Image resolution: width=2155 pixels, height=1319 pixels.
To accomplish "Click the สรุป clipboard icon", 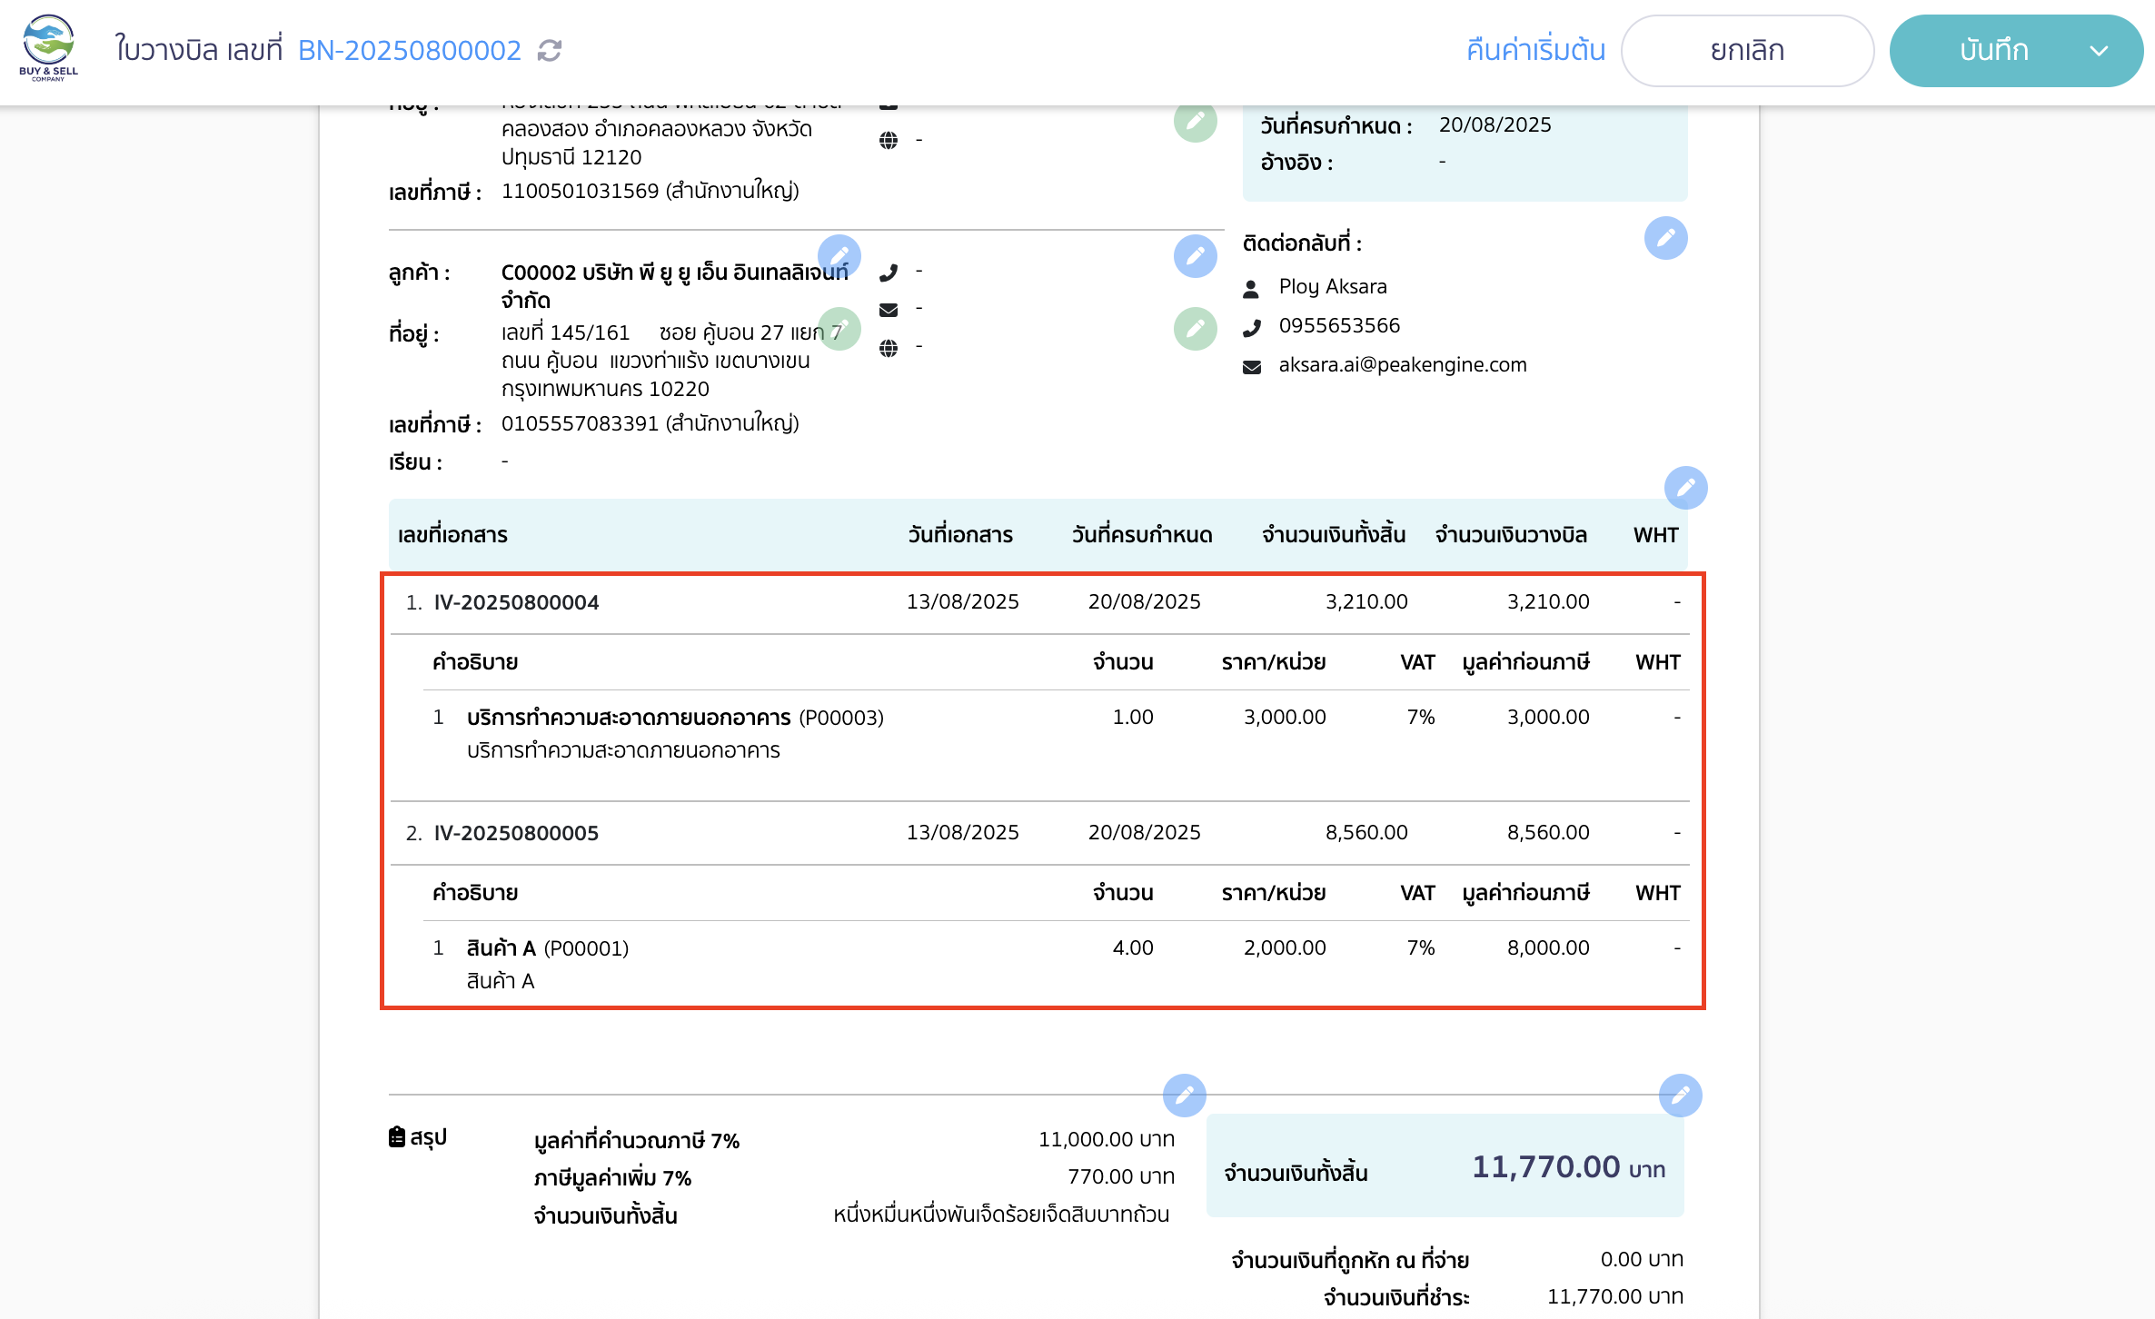I will click(397, 1136).
